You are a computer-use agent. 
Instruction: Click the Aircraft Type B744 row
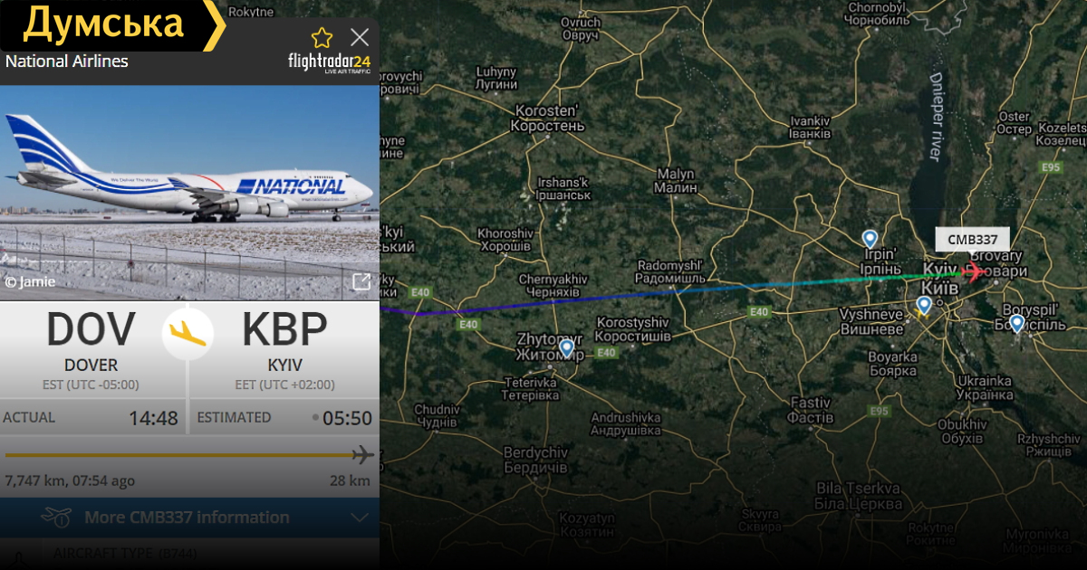click(189, 553)
